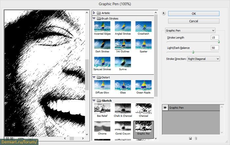Select the Conté Crayon filter thumbnail
The image size is (230, 145).
pyautogui.click(x=123, y=127)
